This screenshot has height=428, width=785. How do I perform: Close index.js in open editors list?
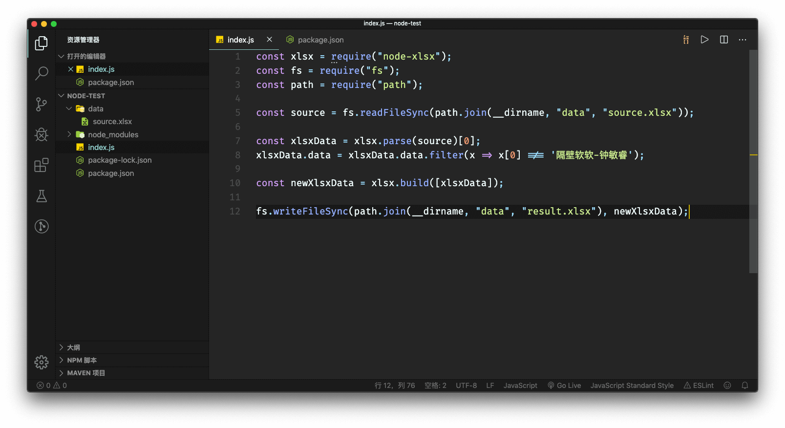[71, 69]
